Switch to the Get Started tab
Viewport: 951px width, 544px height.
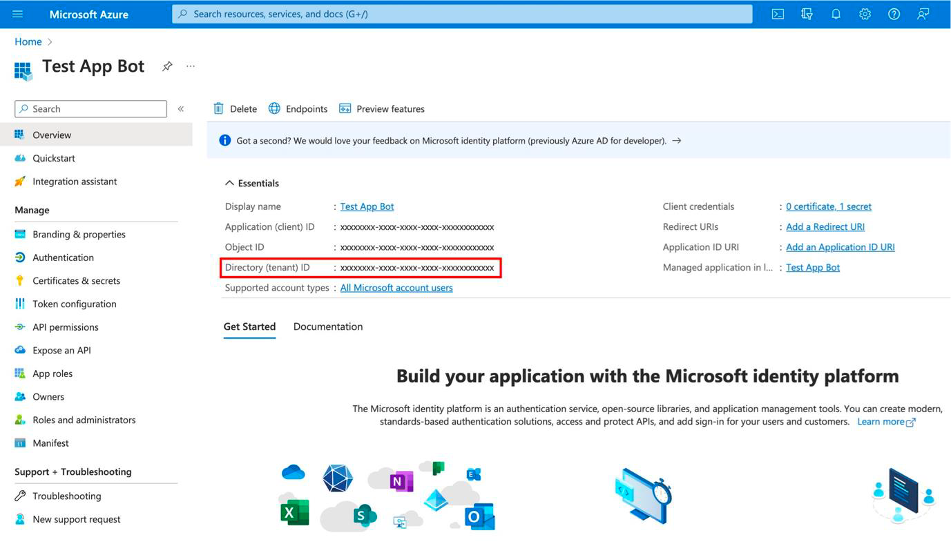click(249, 327)
